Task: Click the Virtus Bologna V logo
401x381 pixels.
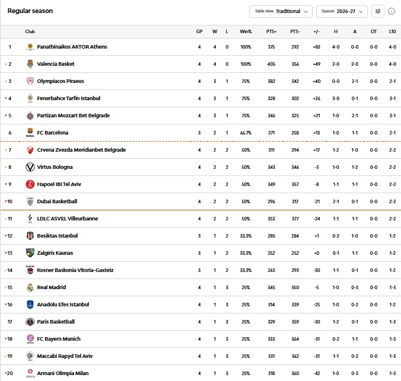Action: click(30, 167)
